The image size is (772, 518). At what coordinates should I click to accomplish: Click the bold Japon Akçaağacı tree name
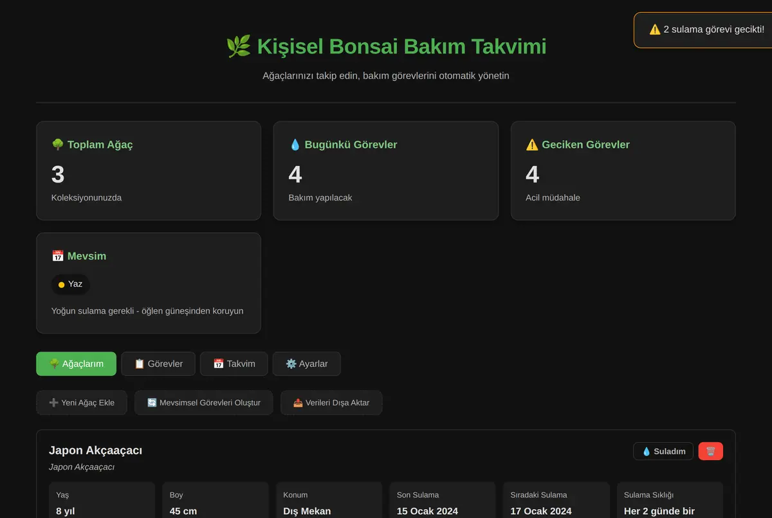[x=95, y=451]
